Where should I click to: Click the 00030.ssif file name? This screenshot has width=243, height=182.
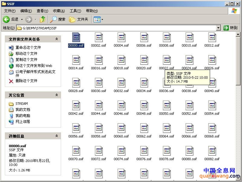click(99, 91)
